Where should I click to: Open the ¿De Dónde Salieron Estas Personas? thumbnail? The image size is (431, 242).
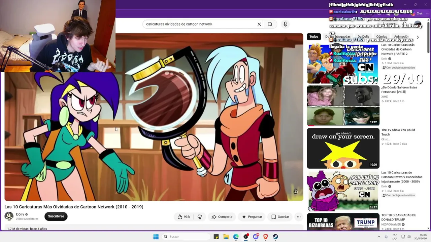(343, 106)
